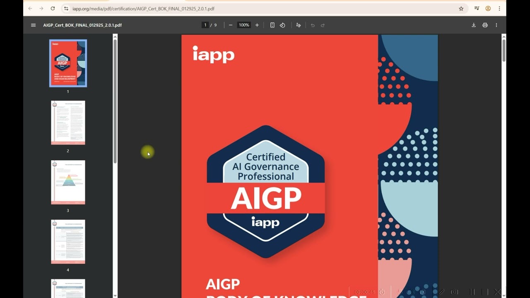
Task: Edit the PDF page number field
Action: [205, 25]
